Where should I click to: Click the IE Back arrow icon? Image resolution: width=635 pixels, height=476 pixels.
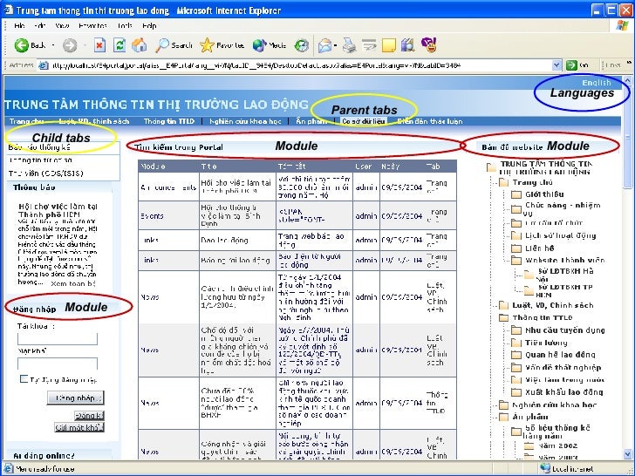pyautogui.click(x=21, y=45)
